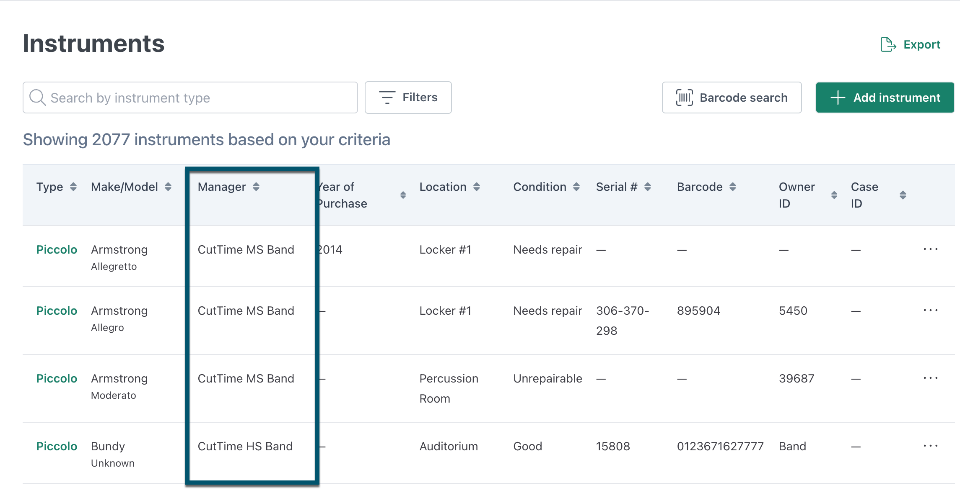The image size is (960, 493).
Task: Sort by Type column arrows
Action: click(x=73, y=187)
